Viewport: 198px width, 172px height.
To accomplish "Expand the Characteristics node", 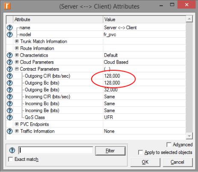I will click(17, 55).
